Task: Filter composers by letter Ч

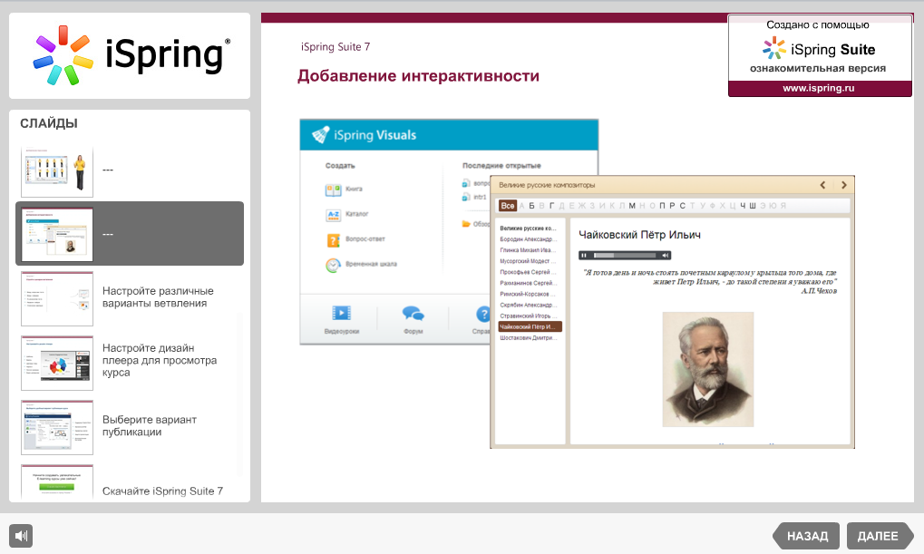Action: click(743, 206)
